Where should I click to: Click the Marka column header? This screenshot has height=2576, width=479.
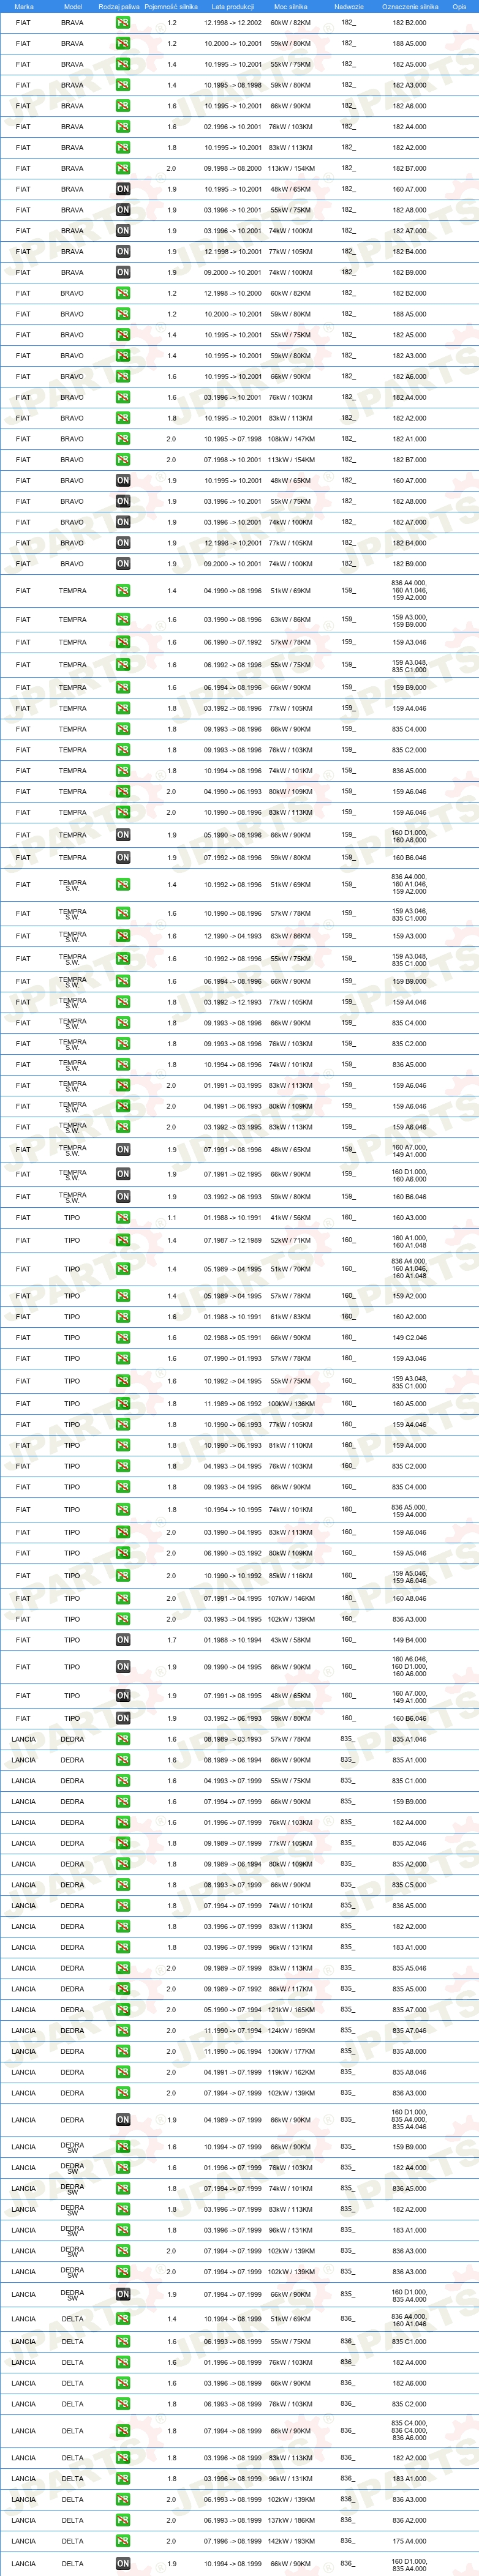click(x=23, y=6)
